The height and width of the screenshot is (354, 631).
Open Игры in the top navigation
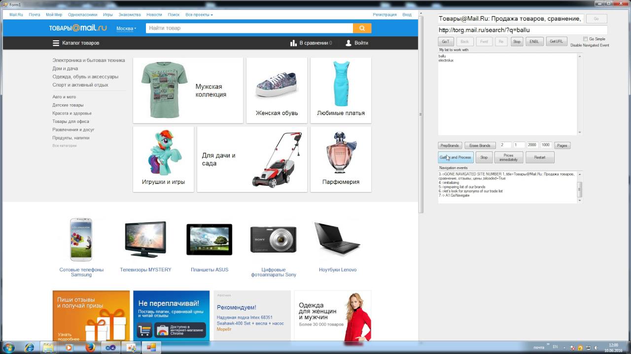[108, 15]
